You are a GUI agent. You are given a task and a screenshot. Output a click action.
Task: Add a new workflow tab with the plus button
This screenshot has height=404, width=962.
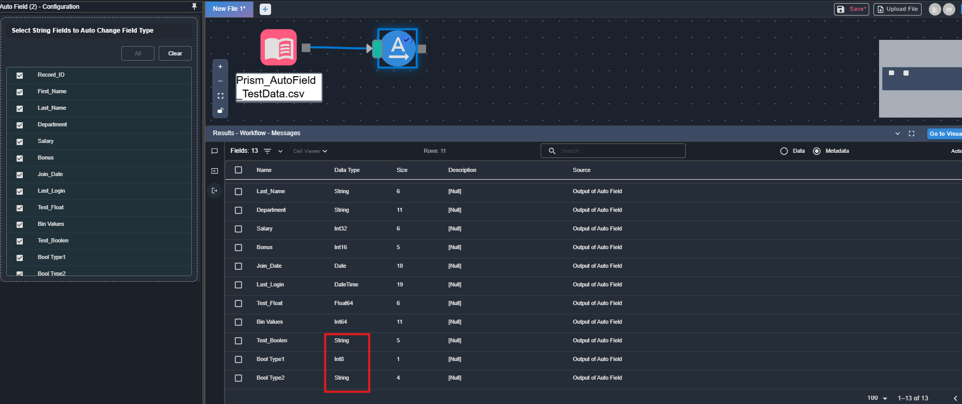point(265,9)
